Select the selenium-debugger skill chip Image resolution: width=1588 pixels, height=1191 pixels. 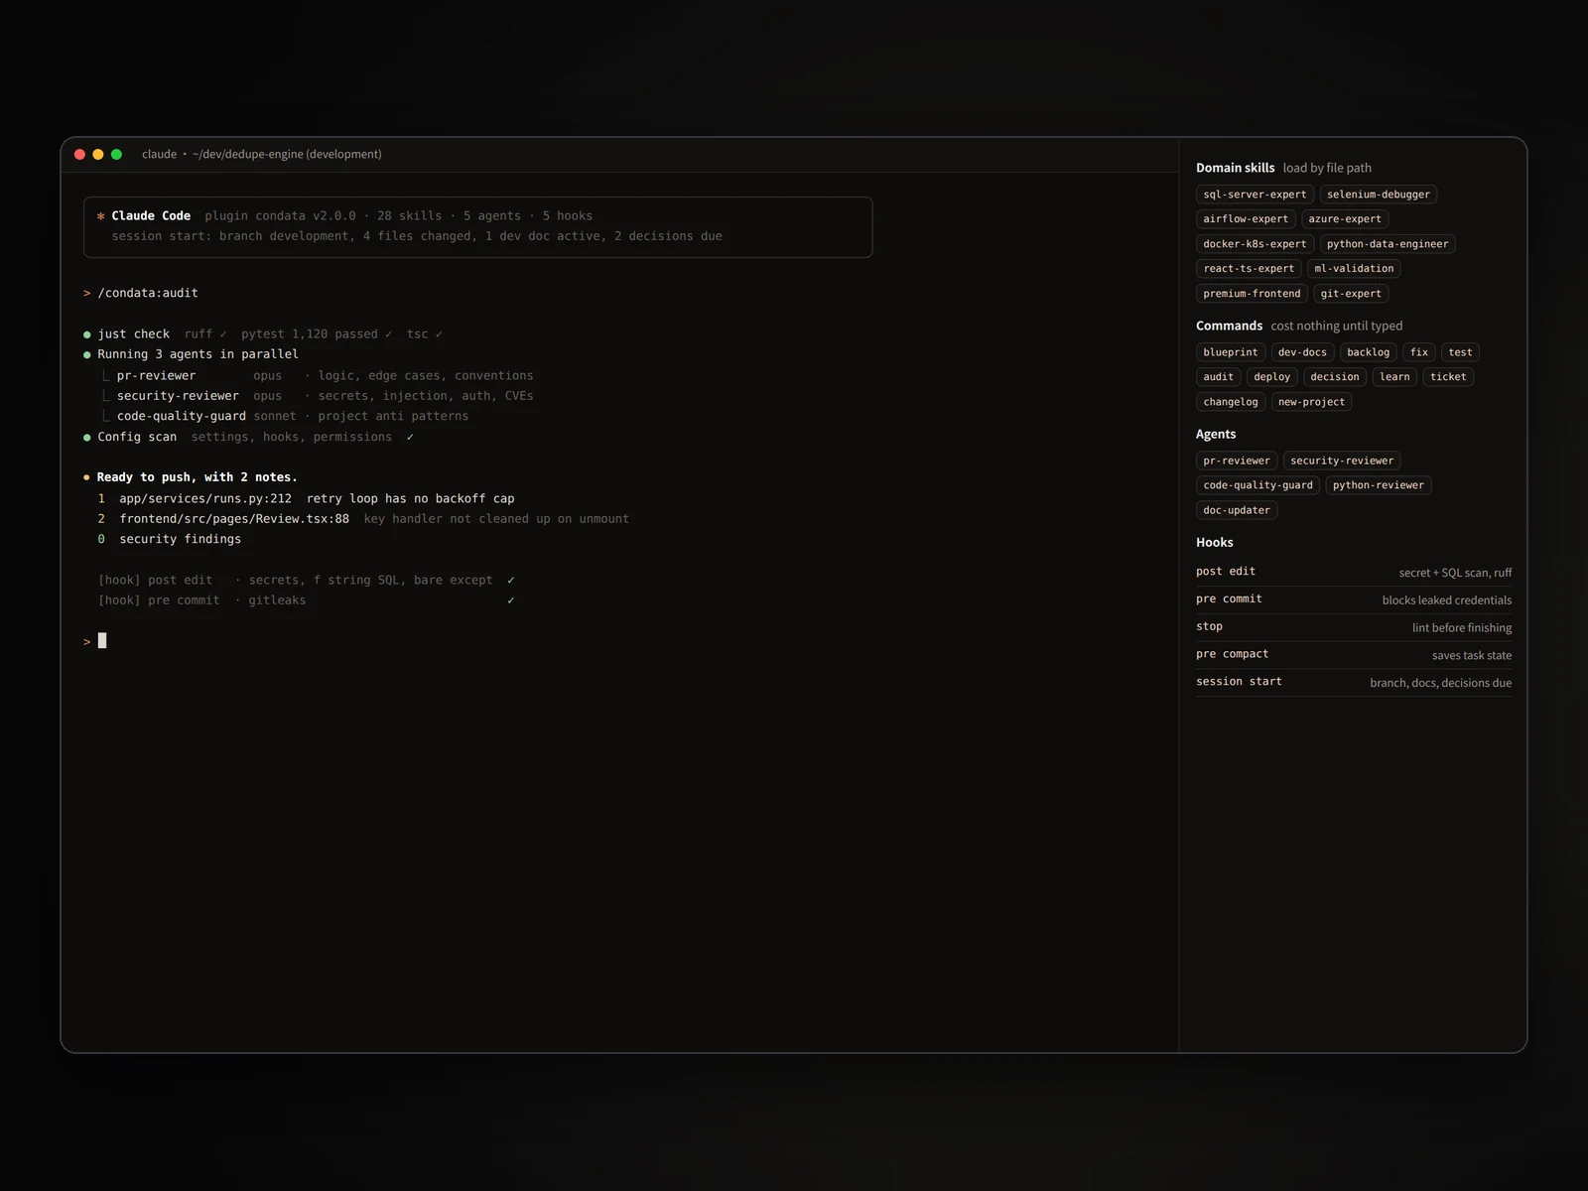(x=1378, y=195)
